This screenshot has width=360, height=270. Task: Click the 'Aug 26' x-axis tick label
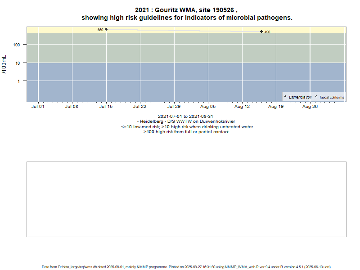click(310, 107)
